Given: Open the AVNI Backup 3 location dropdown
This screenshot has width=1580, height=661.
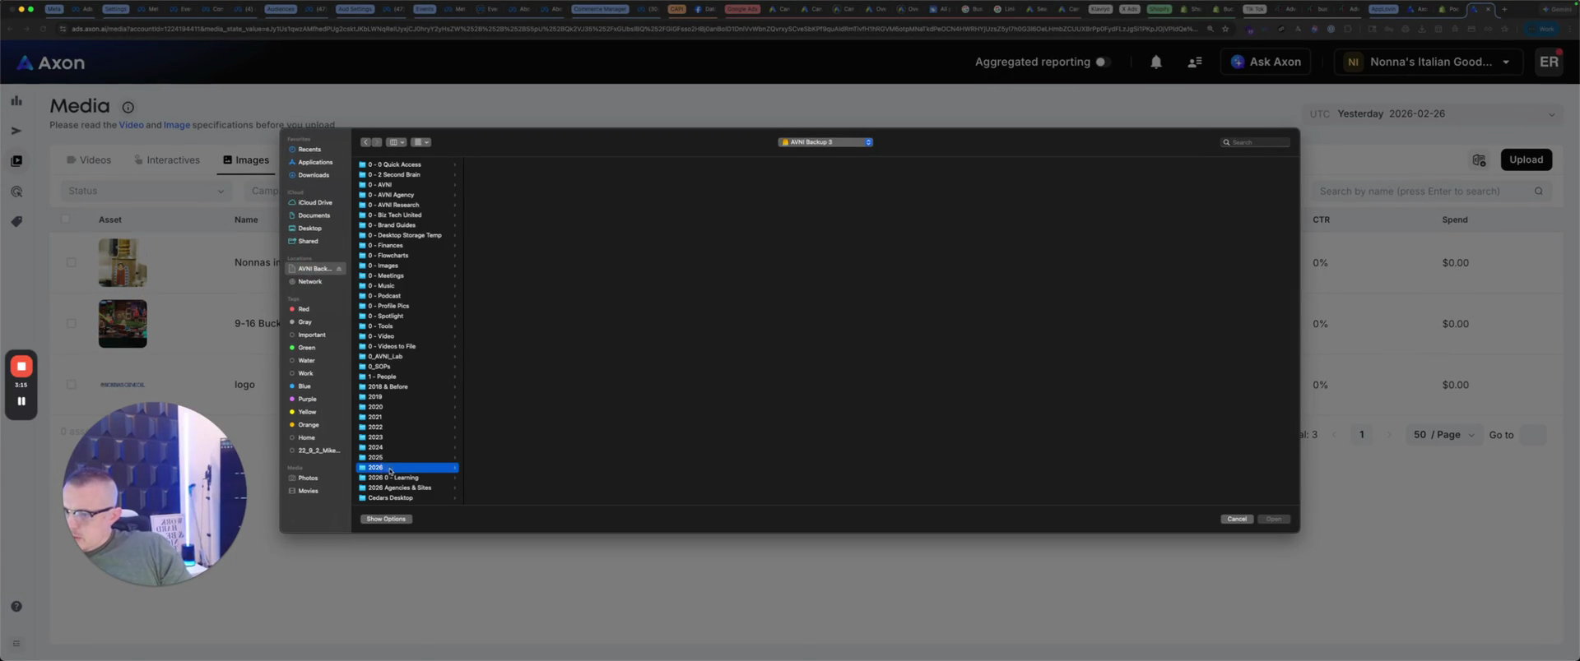Looking at the screenshot, I should pos(825,142).
